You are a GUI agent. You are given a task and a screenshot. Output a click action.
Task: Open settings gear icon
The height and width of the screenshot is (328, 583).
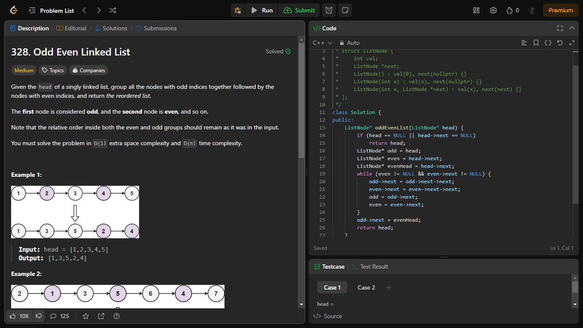[x=493, y=10]
